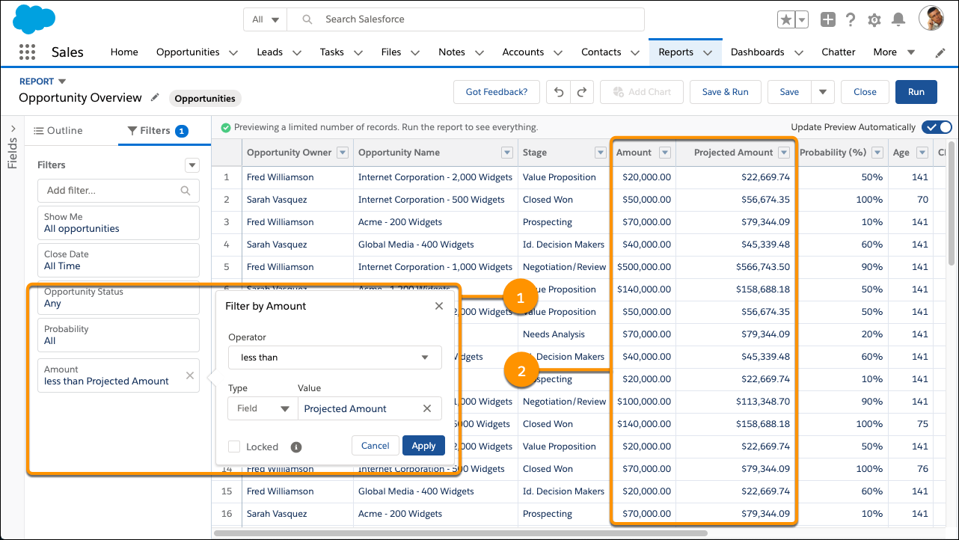Clear the Projected Amount value field
Viewport: 959px width, 540px height.
tap(427, 408)
